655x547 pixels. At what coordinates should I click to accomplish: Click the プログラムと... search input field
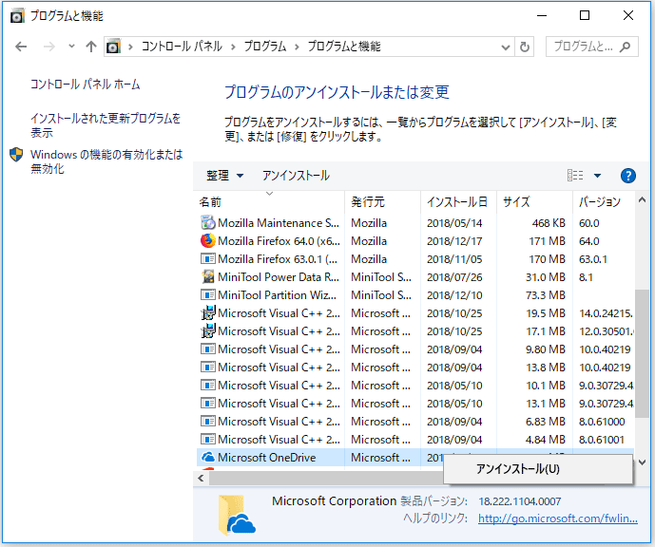(x=583, y=47)
